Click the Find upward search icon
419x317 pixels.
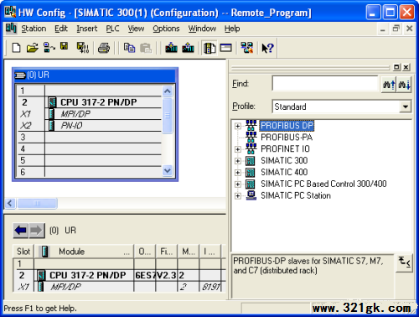click(389, 84)
